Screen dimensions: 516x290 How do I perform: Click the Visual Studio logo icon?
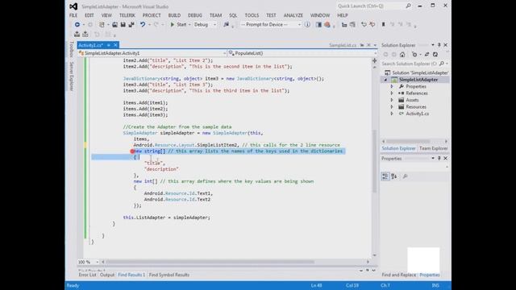[x=73, y=6]
